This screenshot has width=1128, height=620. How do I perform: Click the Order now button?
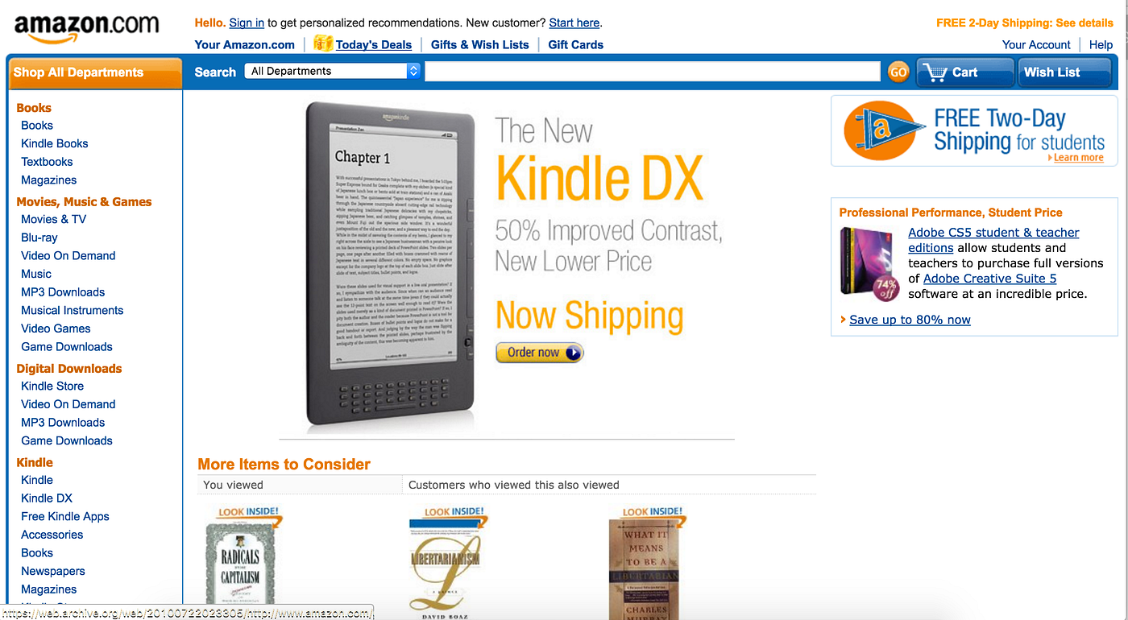[x=539, y=353]
